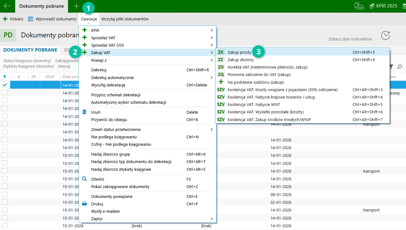Click the search magnifier icon in table toolbar
This screenshot has width=406, height=230.
[400, 67]
